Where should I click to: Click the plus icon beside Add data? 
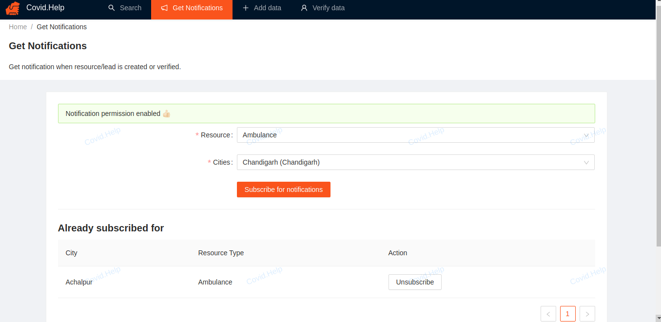246,8
